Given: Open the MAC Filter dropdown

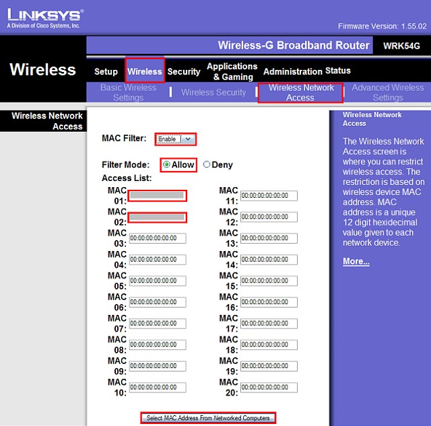Looking at the screenshot, I should [176, 139].
